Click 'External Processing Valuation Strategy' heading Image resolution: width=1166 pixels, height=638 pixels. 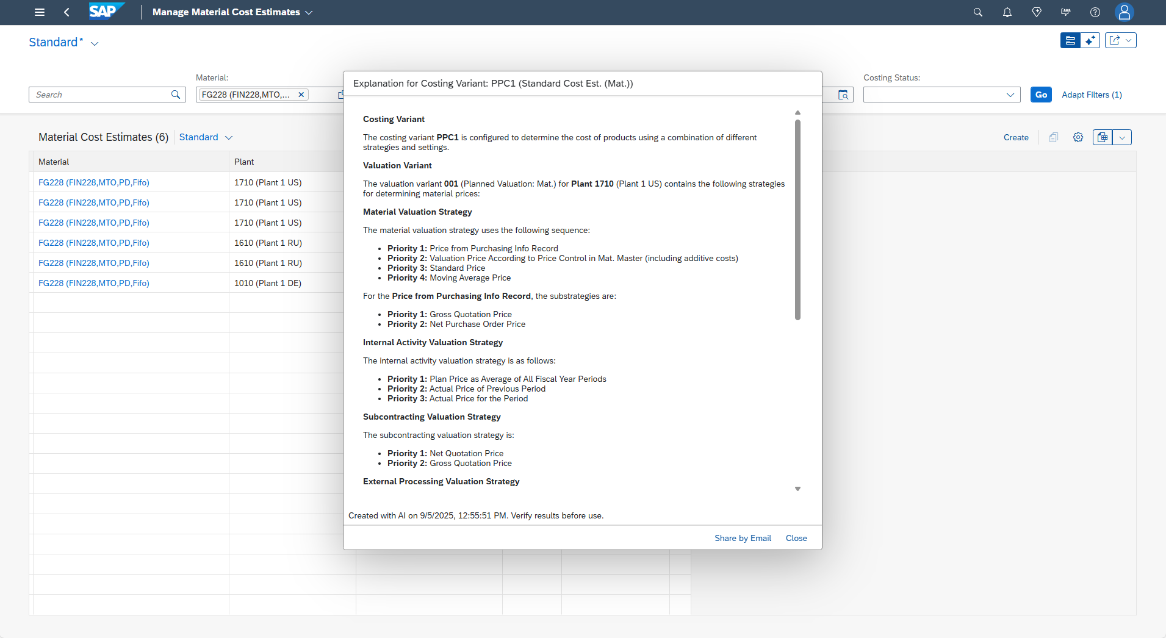click(x=441, y=481)
